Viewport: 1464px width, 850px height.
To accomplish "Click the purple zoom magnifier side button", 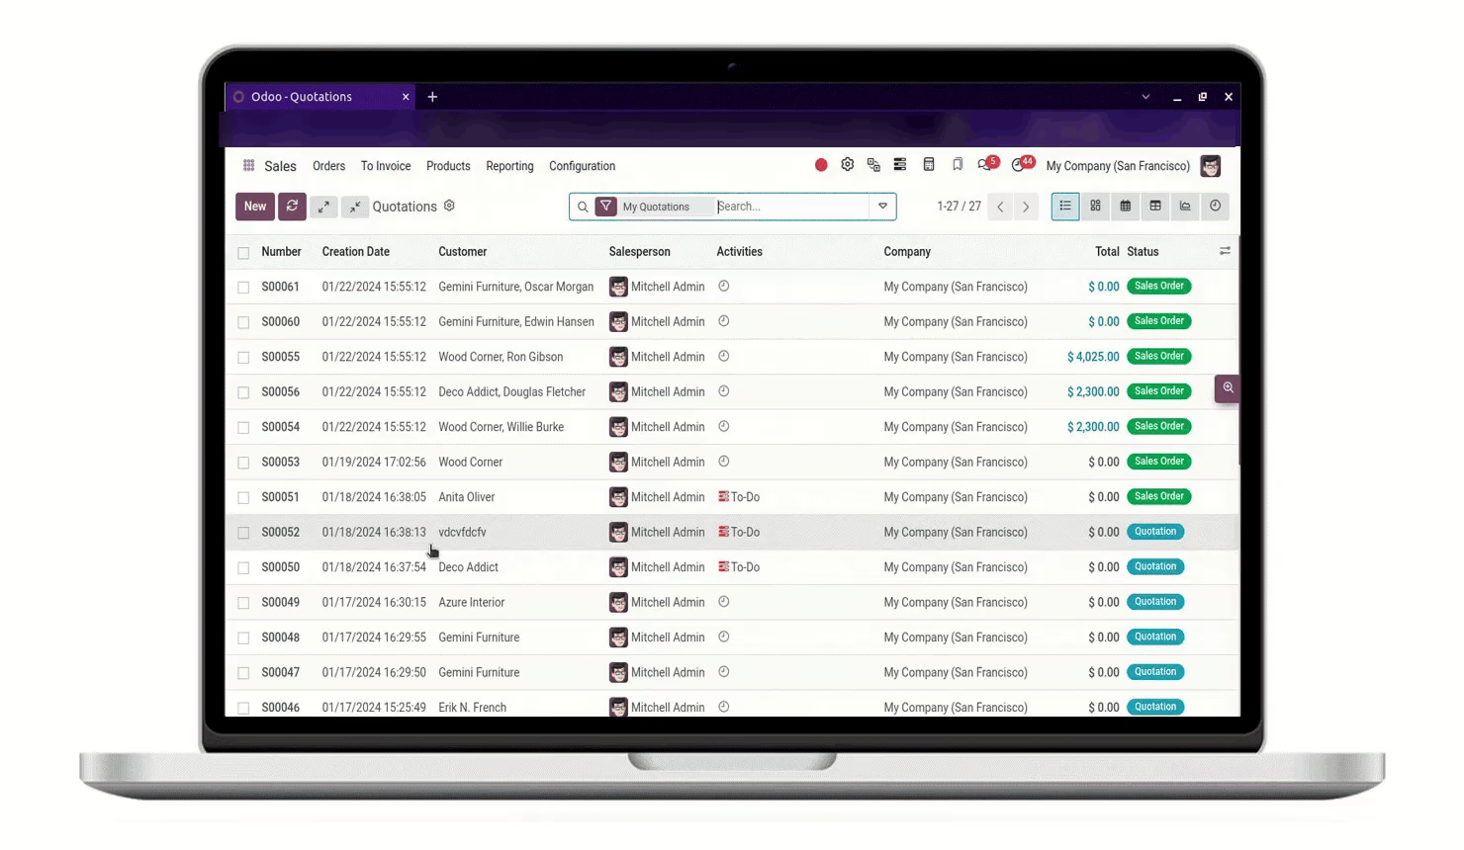I will coord(1228,388).
